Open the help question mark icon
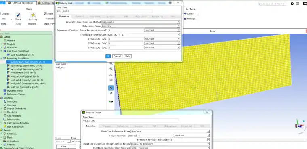 tap(292, 4)
